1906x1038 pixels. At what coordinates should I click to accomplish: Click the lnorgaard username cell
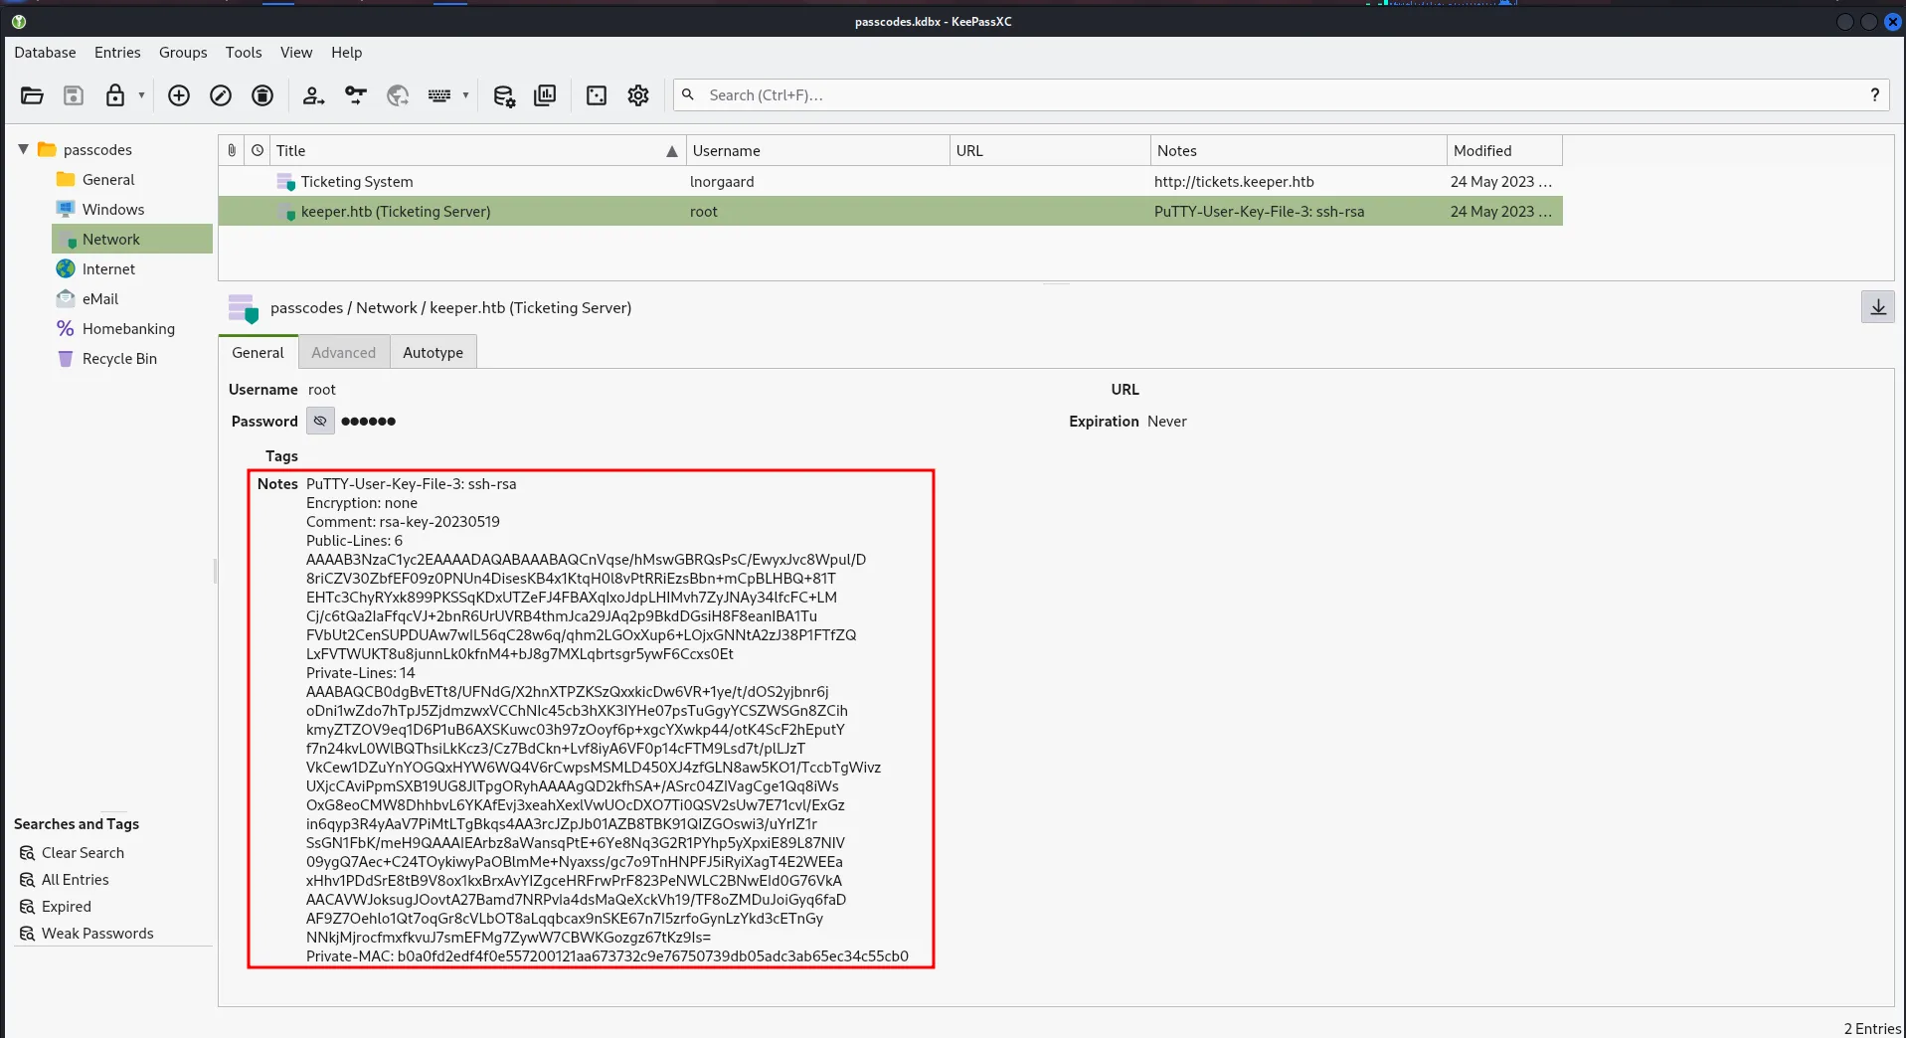click(x=722, y=182)
